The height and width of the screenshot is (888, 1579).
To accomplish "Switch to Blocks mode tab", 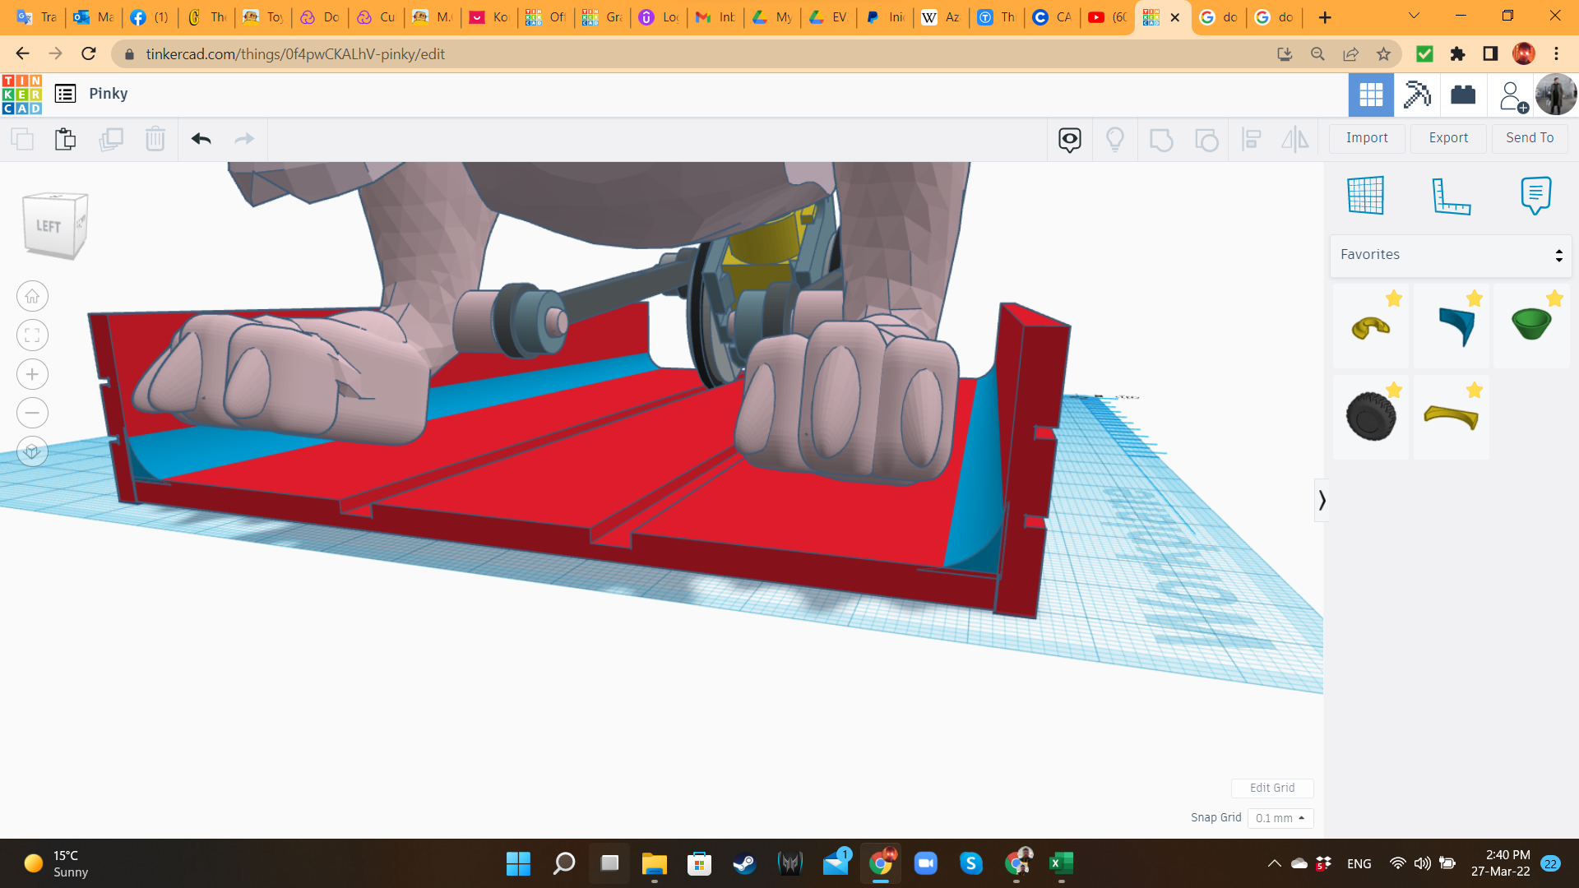I will click(x=1417, y=95).
